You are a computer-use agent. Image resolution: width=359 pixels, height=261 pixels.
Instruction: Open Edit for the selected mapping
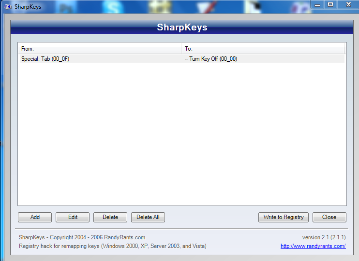(73, 217)
